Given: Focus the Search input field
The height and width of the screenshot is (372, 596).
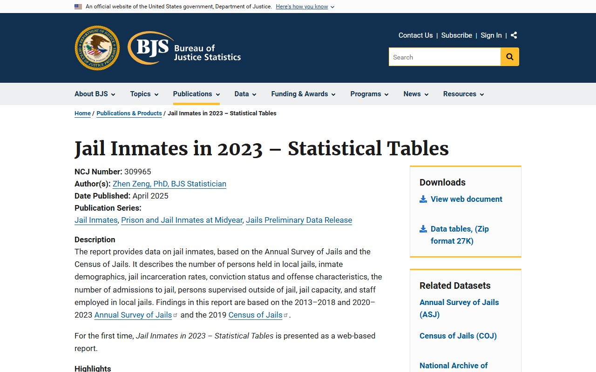Looking at the screenshot, I should pos(445,57).
